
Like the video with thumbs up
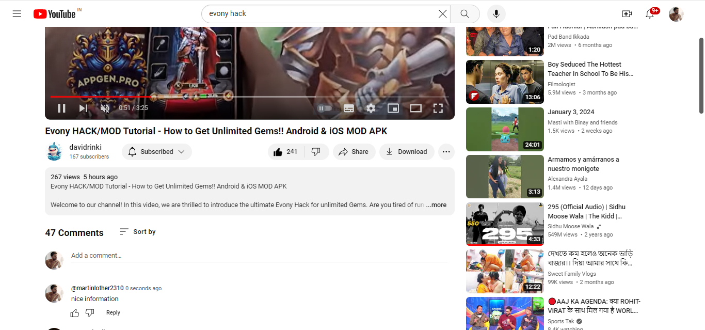tap(286, 152)
